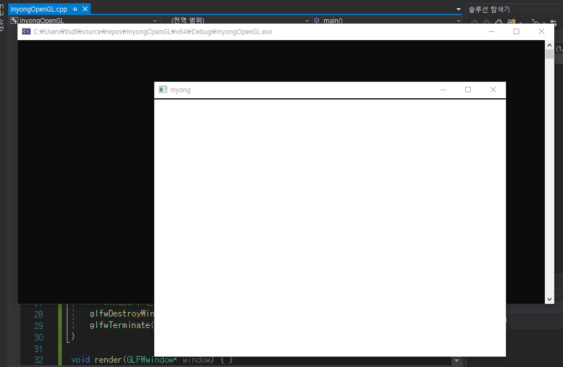Click the console vertical scrollbar thumb
This screenshot has width=563, height=367.
point(549,54)
